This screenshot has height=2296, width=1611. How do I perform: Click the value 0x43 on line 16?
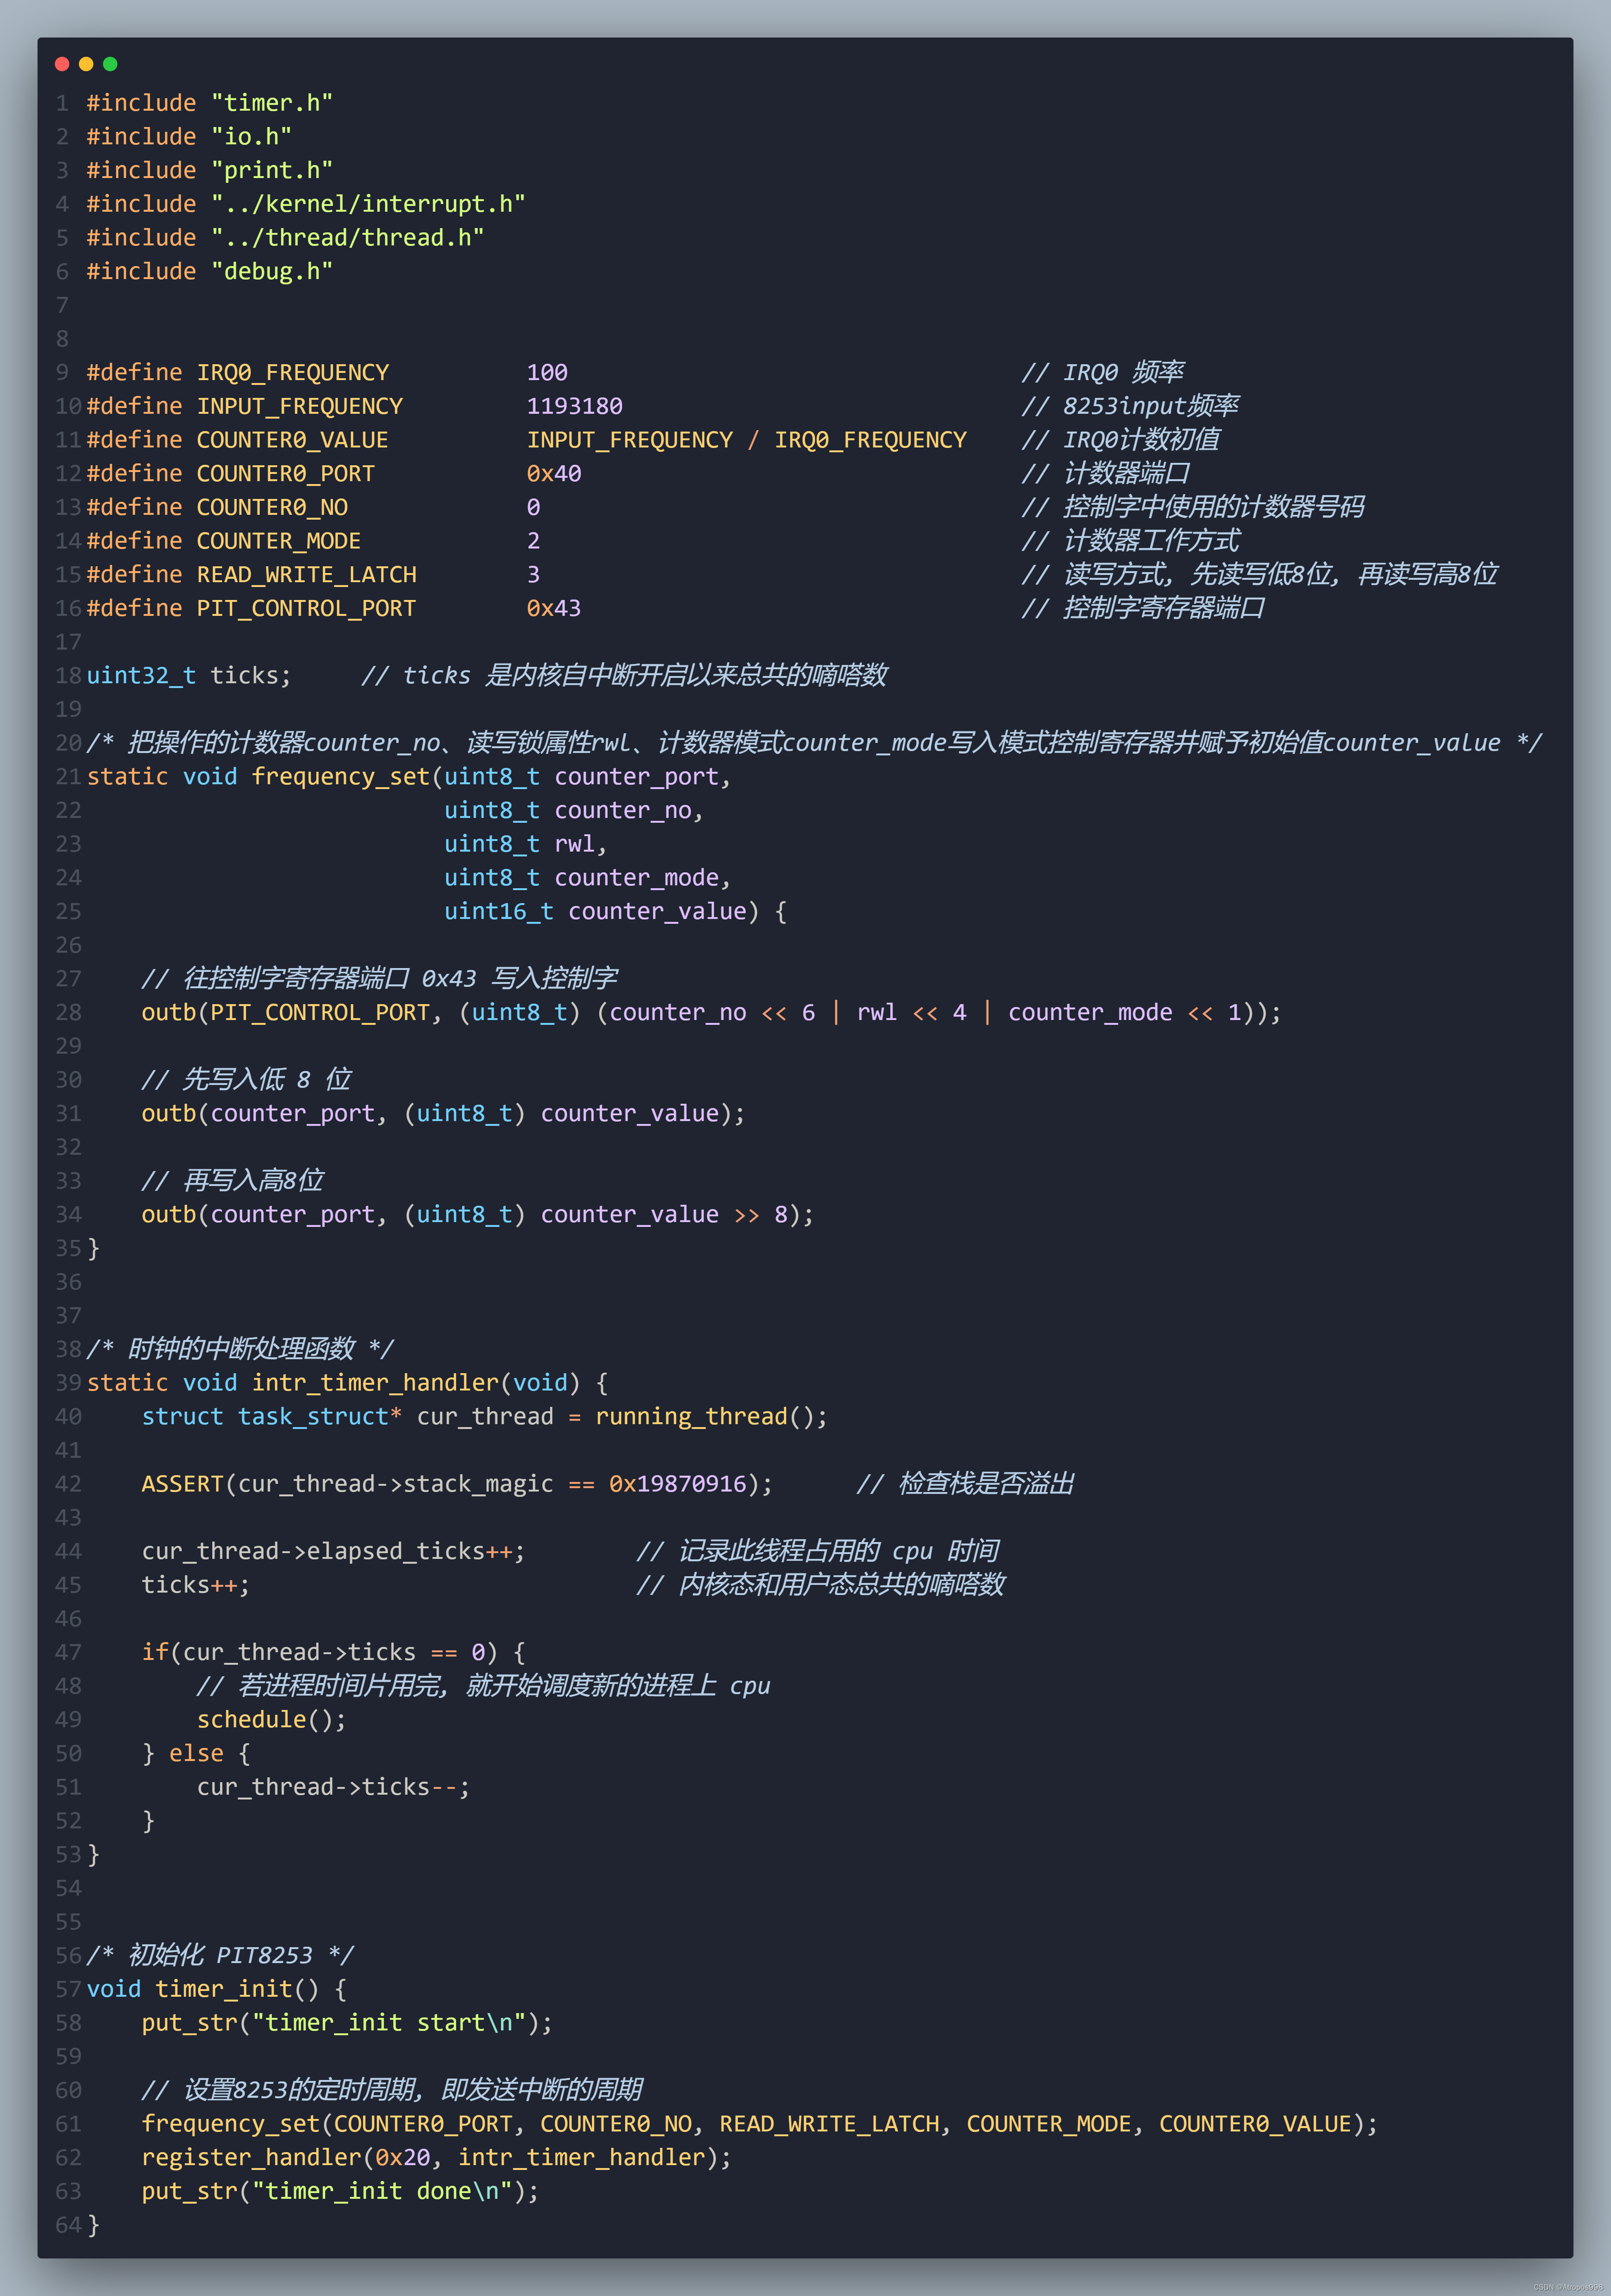[554, 608]
